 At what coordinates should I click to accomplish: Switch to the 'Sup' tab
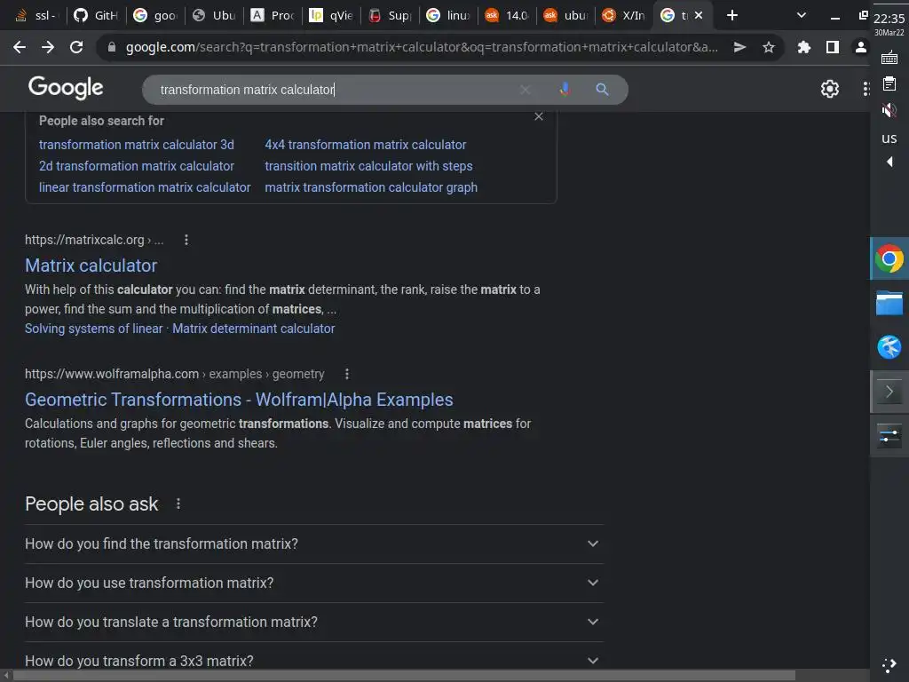coord(390,15)
